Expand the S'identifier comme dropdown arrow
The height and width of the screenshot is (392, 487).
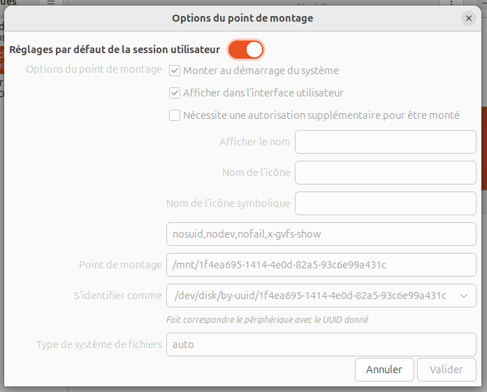465,296
